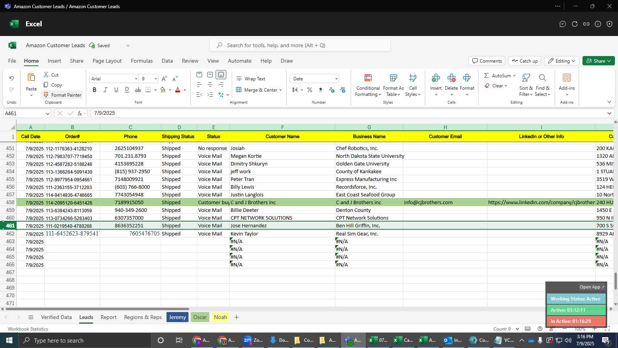This screenshot has width=618, height=348.
Task: Click the Format cells icon
Action: [x=467, y=78]
